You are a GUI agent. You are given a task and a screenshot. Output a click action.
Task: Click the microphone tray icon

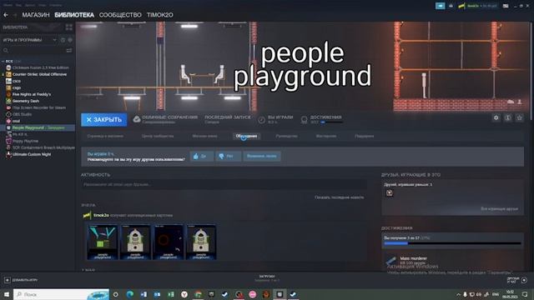(x=465, y=294)
